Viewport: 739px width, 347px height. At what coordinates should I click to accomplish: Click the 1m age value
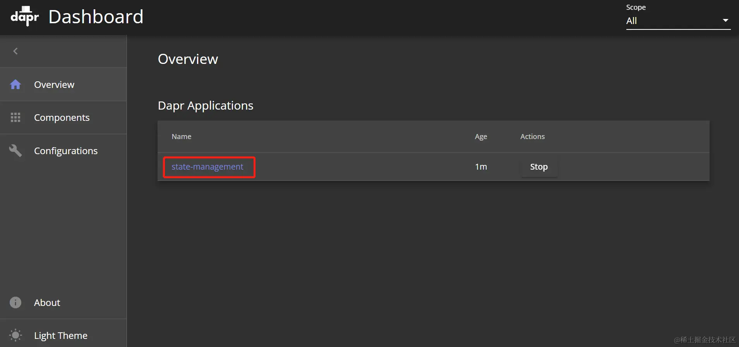click(x=481, y=167)
